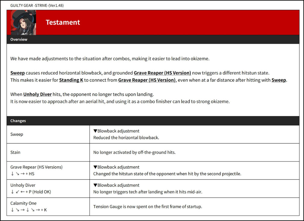Click the Blowback adjustment triangle in Sweep row
Screen dimensions: 304x221
95,131
